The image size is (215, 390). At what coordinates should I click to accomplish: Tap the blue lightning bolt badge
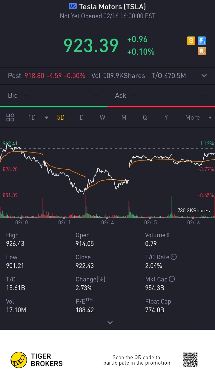(202, 41)
